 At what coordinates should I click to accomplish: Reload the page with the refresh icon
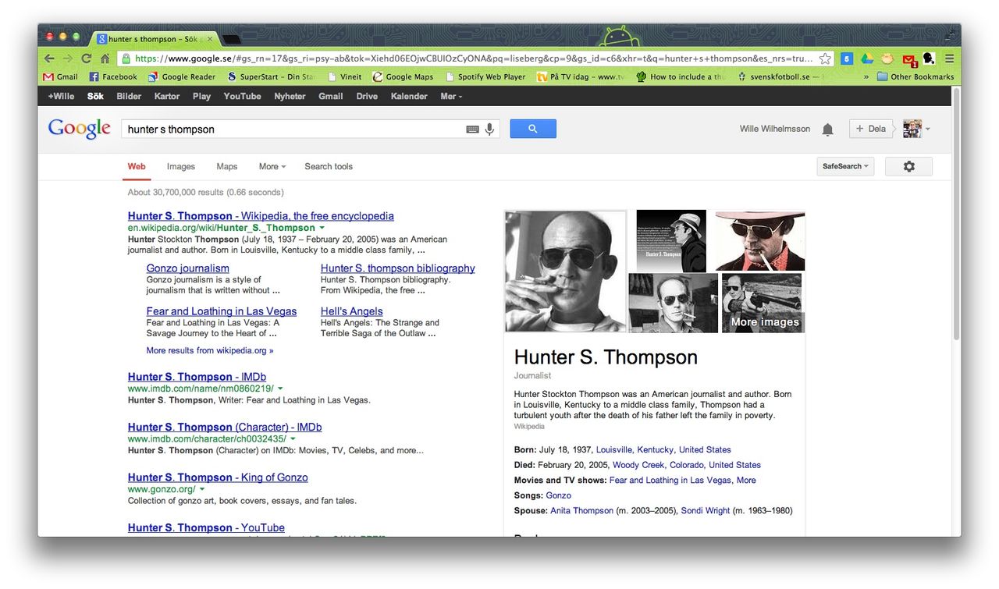[x=86, y=59]
